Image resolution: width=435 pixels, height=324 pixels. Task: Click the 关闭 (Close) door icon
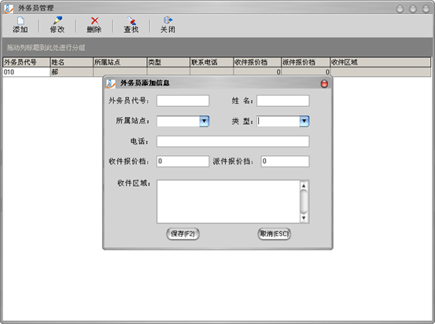tap(168, 25)
